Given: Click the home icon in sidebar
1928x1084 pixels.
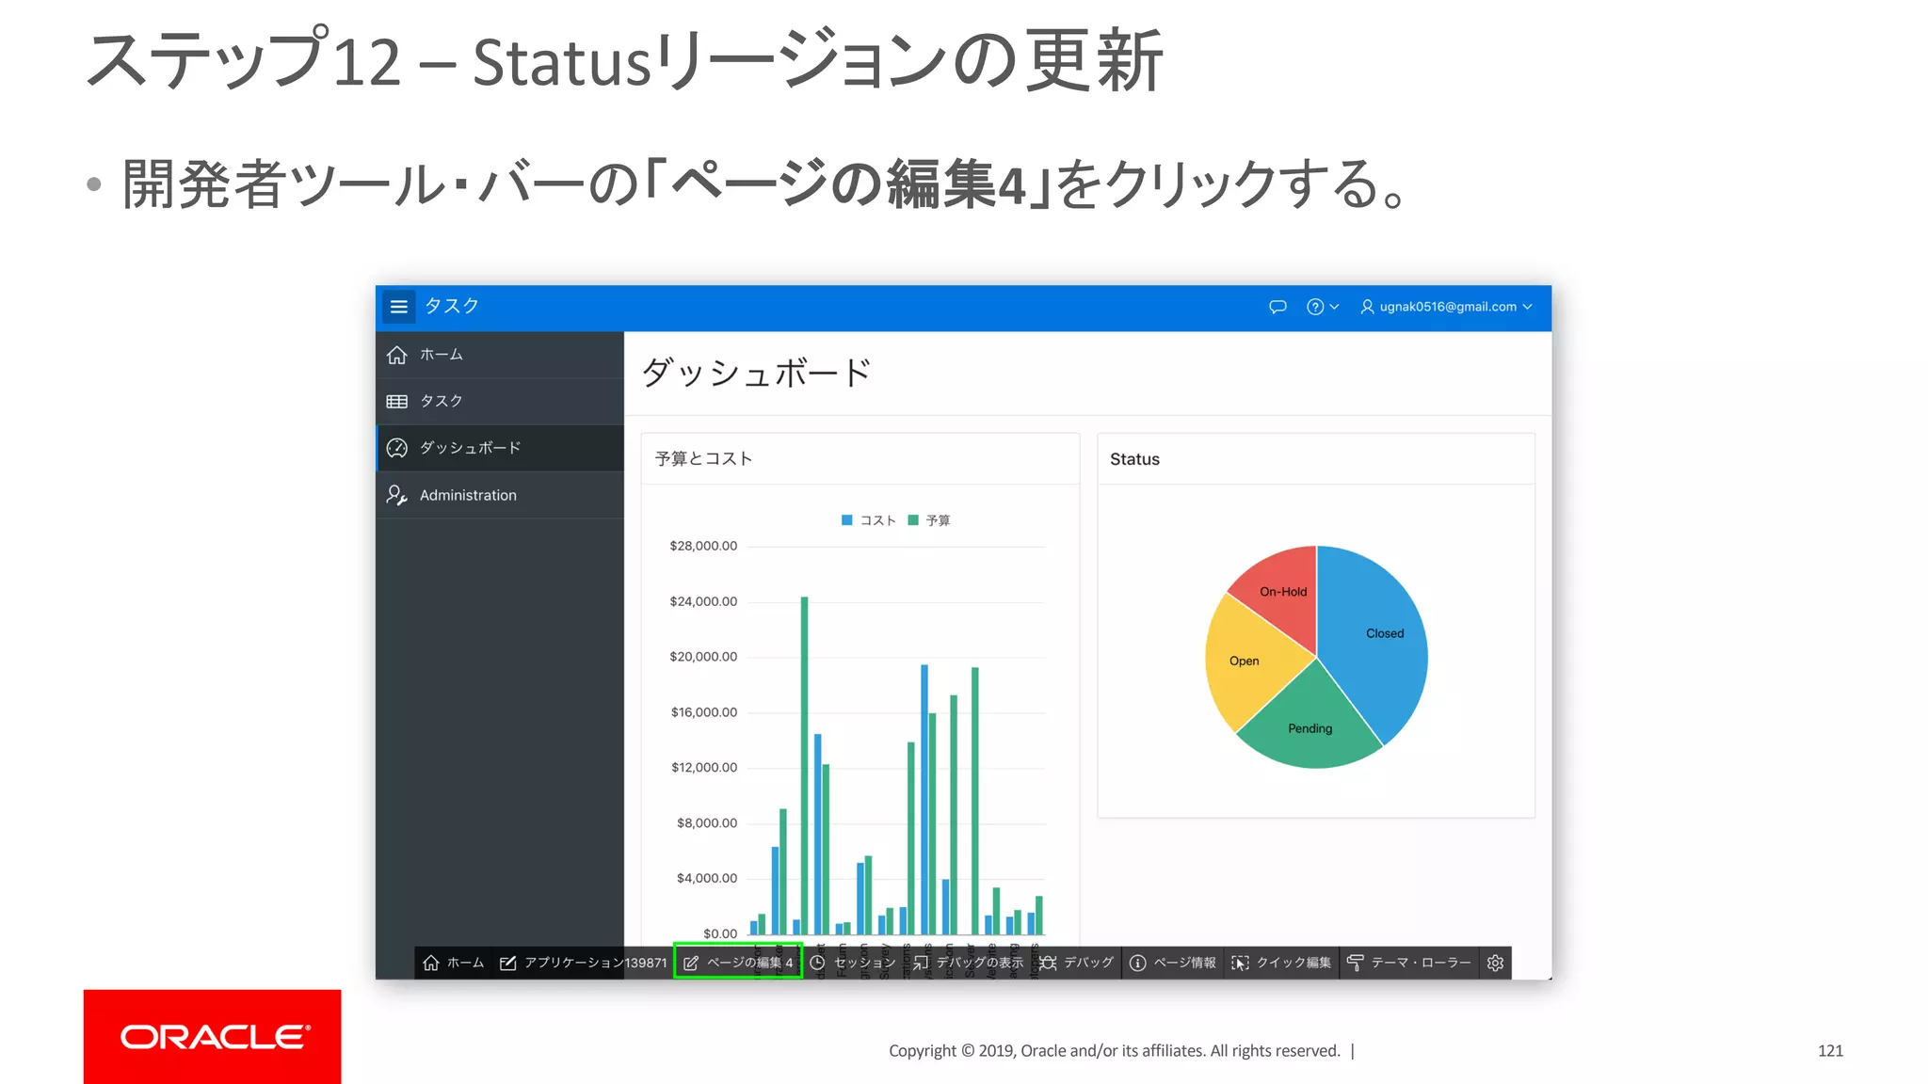Looking at the screenshot, I should coord(397,355).
